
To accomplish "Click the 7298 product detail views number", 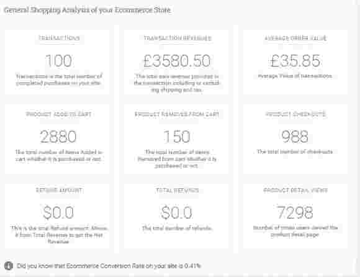I will point(295,212).
